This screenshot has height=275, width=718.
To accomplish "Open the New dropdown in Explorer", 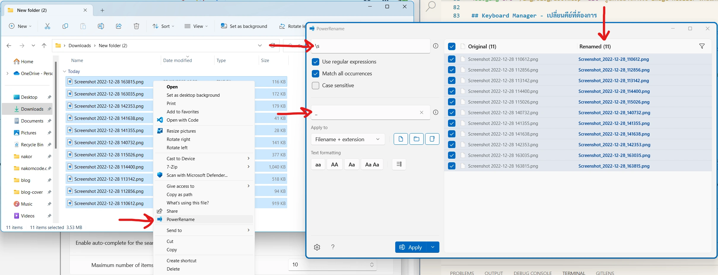I will [x=20, y=26].
